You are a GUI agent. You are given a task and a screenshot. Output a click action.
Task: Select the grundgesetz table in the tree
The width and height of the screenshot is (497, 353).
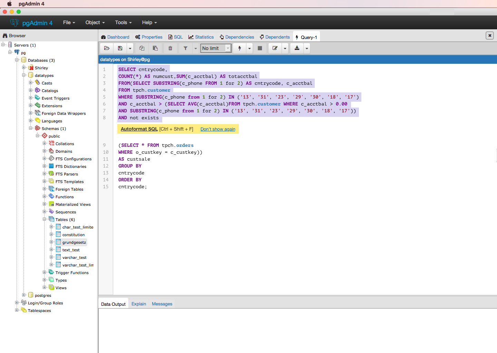point(74,242)
